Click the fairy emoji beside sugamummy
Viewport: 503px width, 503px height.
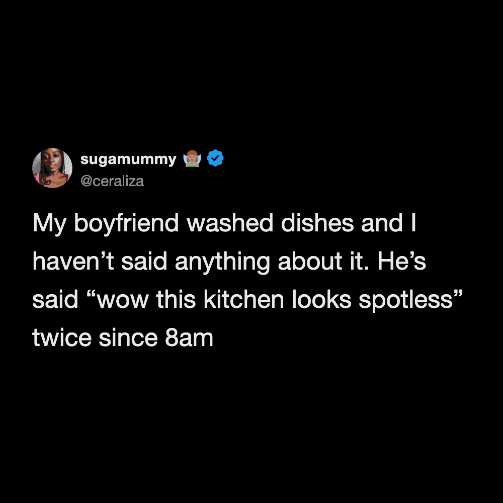coord(192,158)
